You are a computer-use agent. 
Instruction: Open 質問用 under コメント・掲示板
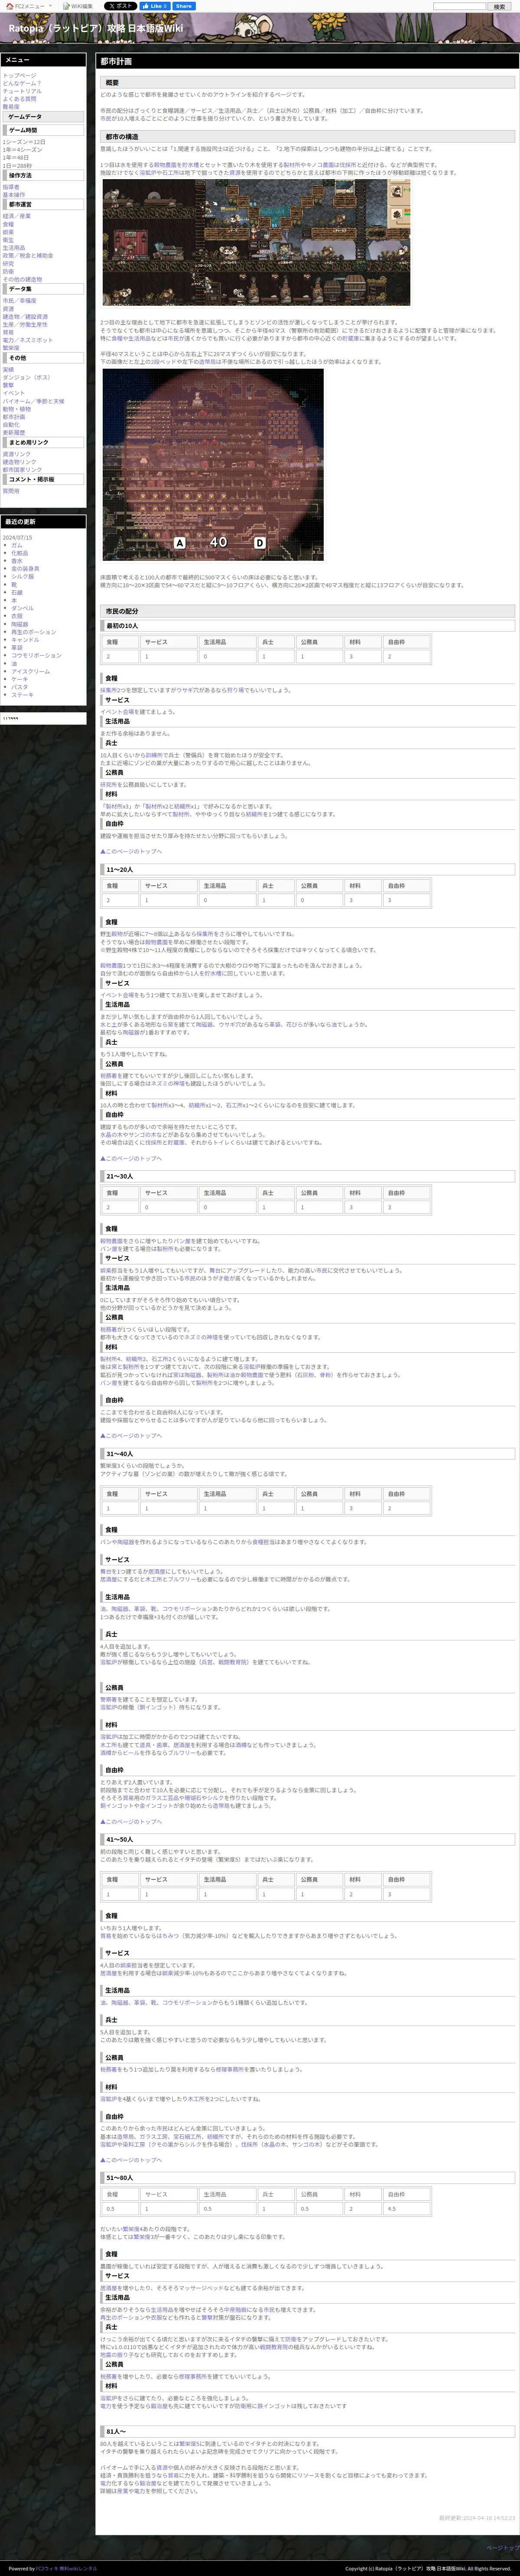(x=10, y=491)
